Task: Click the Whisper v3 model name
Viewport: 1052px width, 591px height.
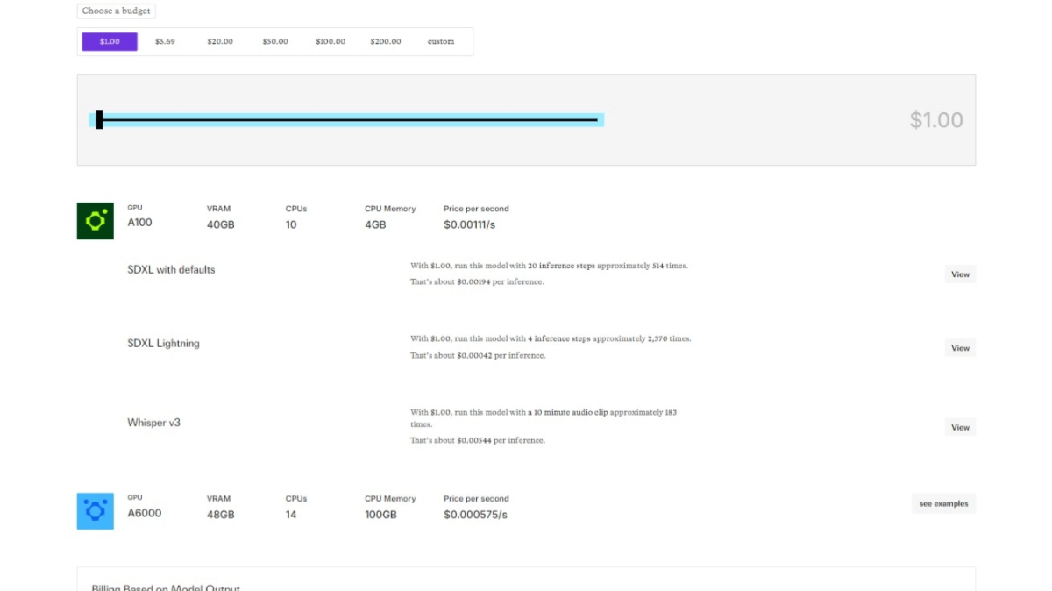Action: pos(154,423)
